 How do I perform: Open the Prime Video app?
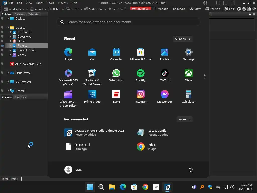(x=92, y=97)
